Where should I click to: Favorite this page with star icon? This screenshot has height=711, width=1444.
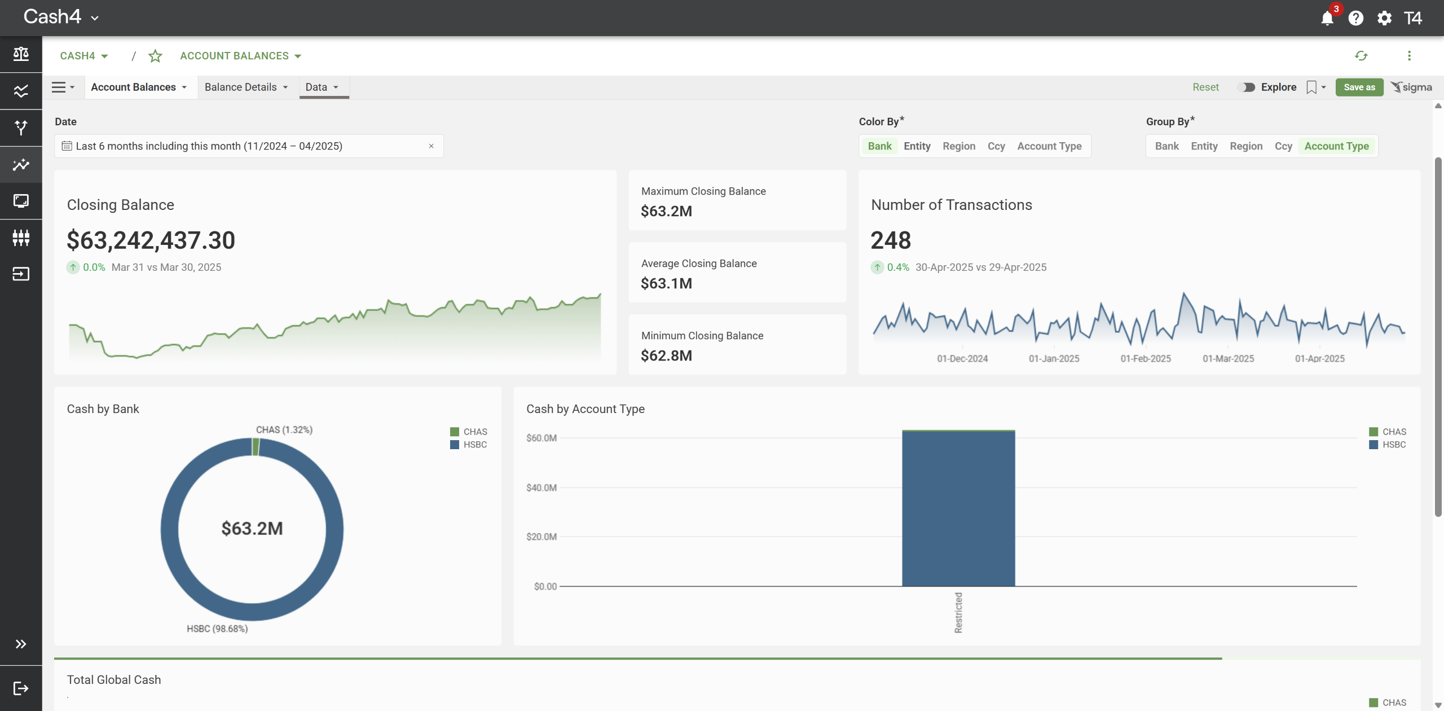click(x=155, y=56)
